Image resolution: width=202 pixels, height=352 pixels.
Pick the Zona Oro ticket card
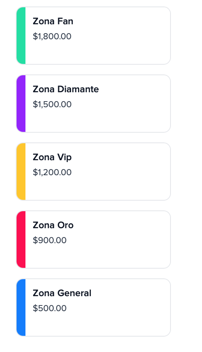[93, 240]
